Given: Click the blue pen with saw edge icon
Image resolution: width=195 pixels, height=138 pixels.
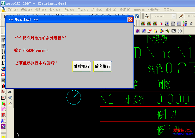Looking at the screenshot, I should tap(144, 31).
